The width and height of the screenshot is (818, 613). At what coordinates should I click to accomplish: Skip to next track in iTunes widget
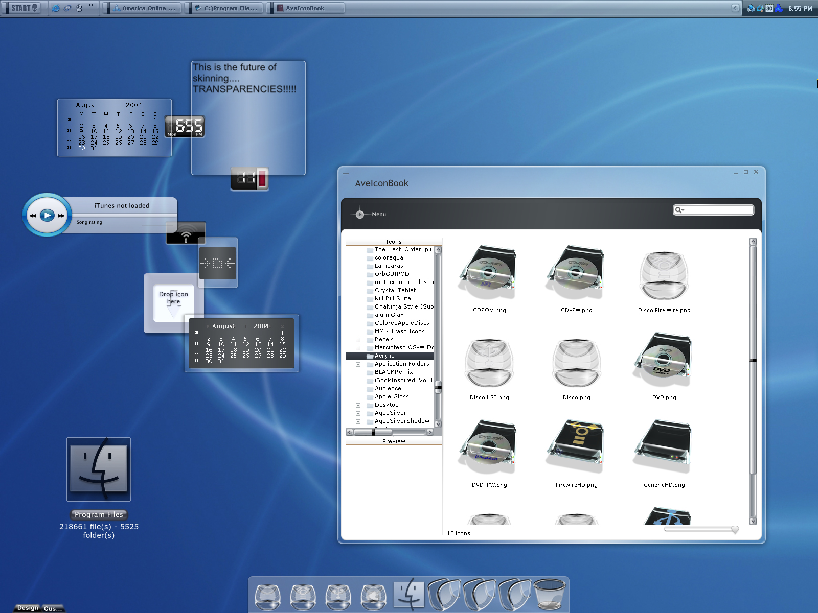(x=61, y=216)
